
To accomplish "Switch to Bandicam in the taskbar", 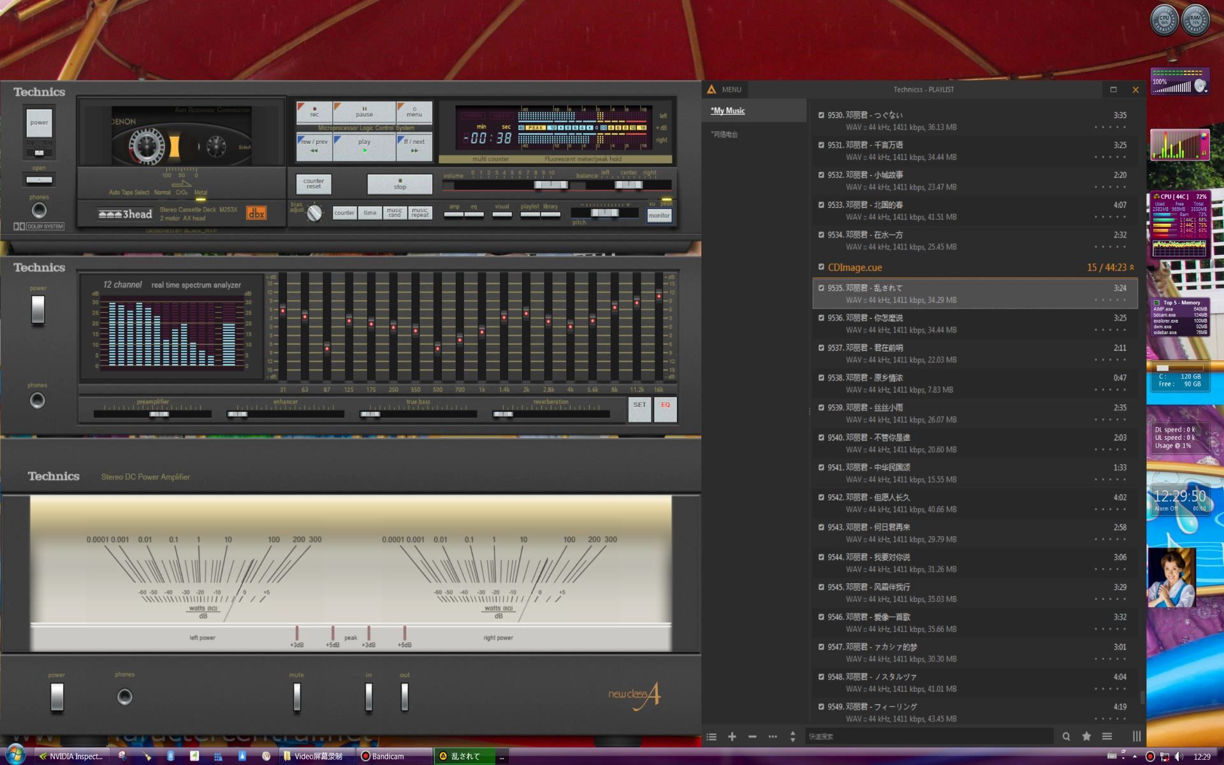I will tap(393, 757).
